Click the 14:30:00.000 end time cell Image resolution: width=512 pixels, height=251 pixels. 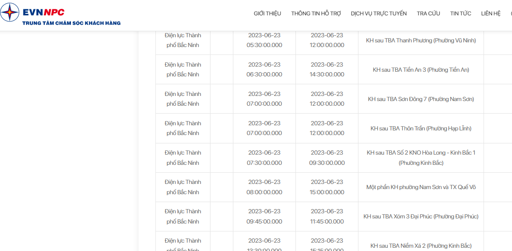coord(327,69)
